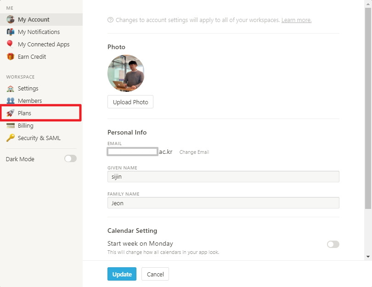Click the gift icon for Earn Credit
The height and width of the screenshot is (287, 372).
(x=10, y=56)
